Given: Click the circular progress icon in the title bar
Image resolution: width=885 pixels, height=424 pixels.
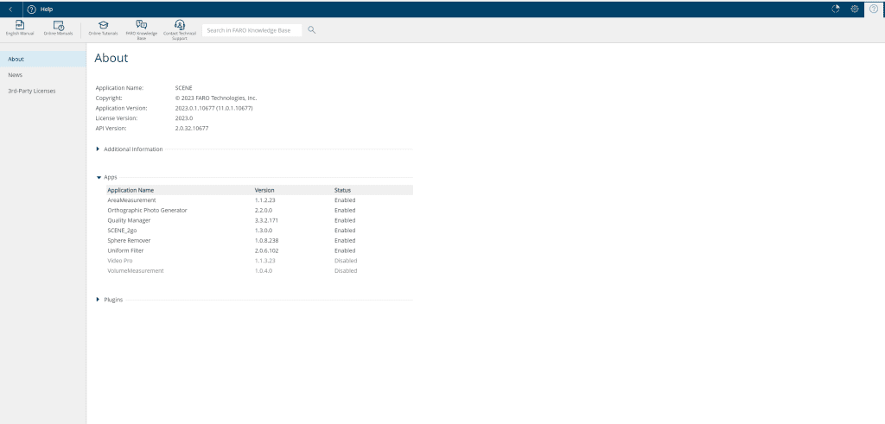Looking at the screenshot, I should coord(836,9).
